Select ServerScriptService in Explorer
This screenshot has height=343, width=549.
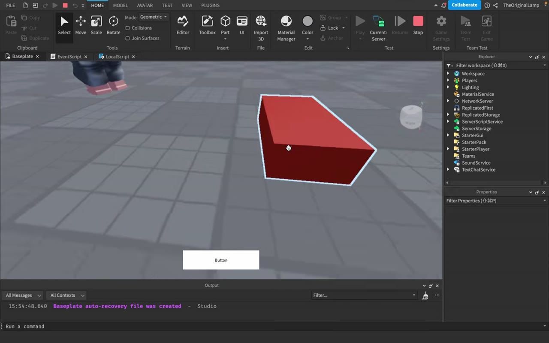pos(482,122)
